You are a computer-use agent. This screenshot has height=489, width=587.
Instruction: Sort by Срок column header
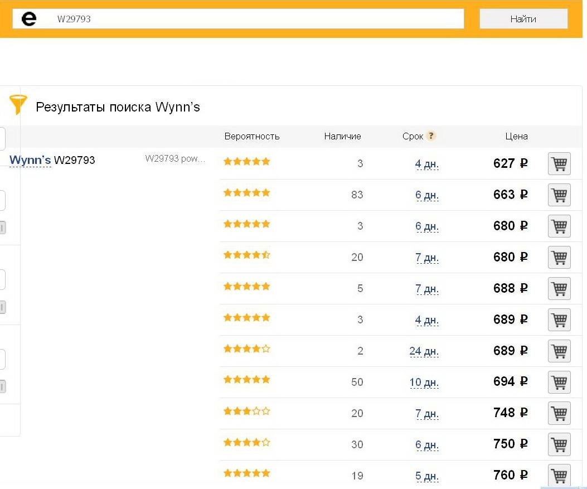coord(413,136)
